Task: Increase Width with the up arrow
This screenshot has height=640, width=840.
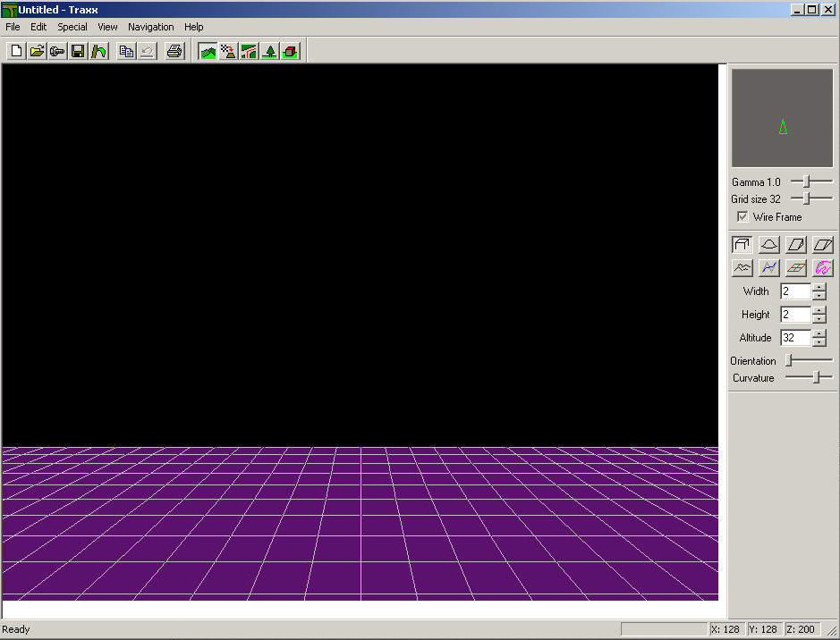Action: coord(819,287)
